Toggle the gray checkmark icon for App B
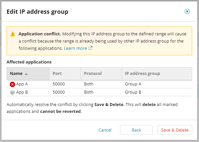The height and width of the screenshot is (142, 199). click(x=12, y=92)
